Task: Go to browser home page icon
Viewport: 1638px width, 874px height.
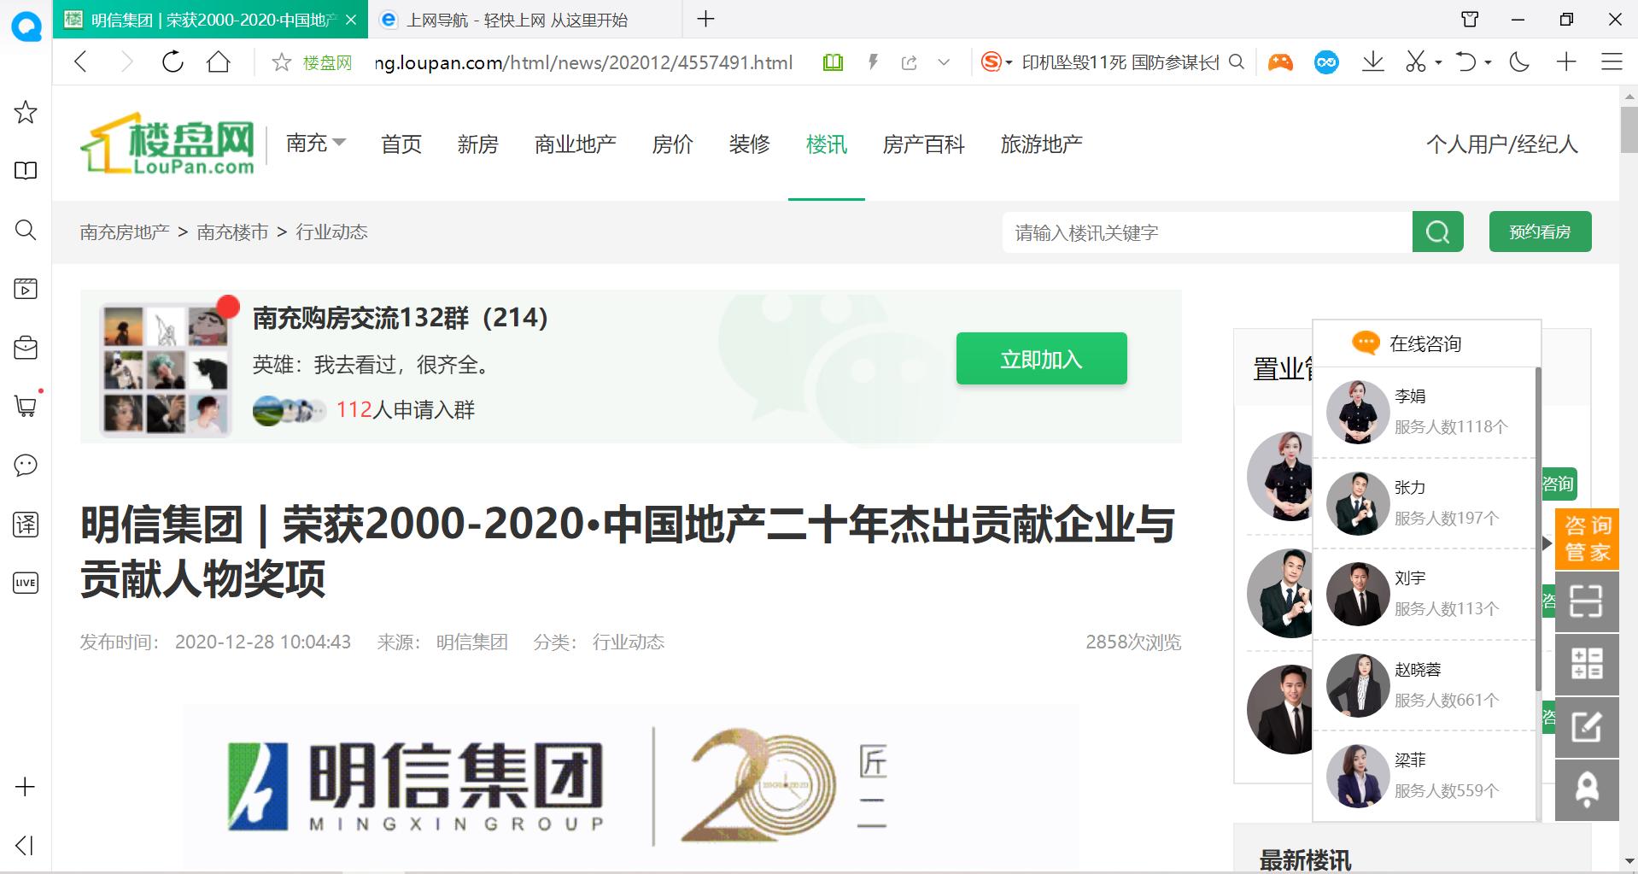Action: pyautogui.click(x=219, y=62)
